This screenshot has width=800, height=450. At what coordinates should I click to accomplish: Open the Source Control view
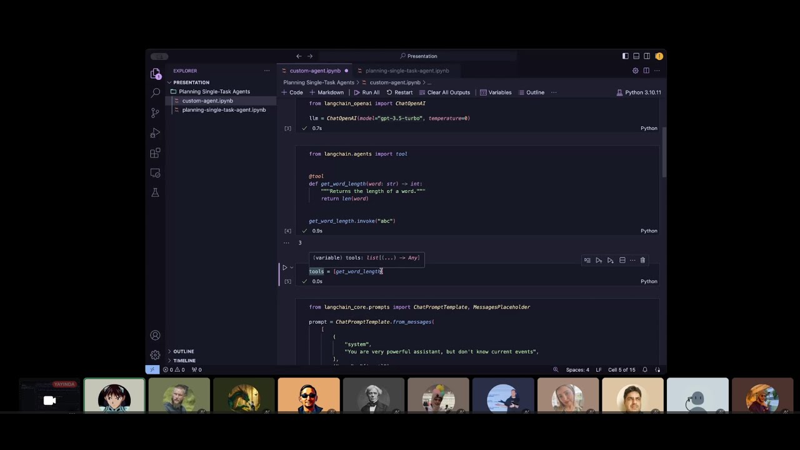pyautogui.click(x=156, y=112)
